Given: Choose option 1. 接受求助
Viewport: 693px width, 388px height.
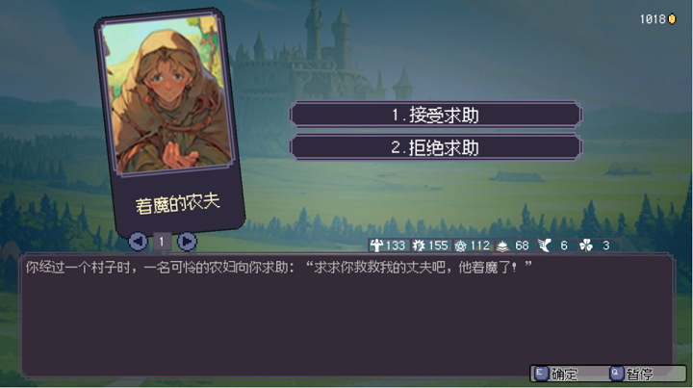Looking at the screenshot, I should tap(436, 115).
